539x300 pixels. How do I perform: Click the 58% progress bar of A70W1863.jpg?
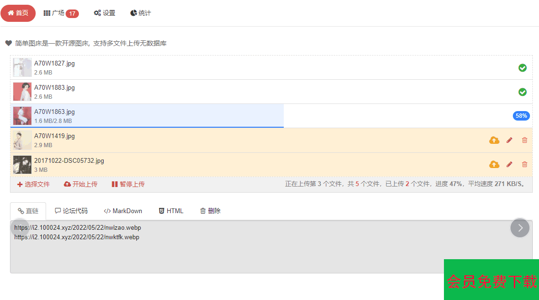coord(521,116)
